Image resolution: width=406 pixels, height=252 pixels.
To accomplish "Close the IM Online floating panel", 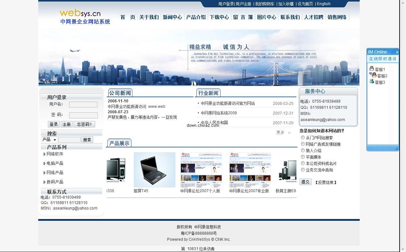I will pos(397,52).
